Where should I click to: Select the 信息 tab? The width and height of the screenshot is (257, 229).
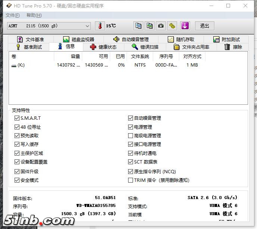click(x=66, y=47)
